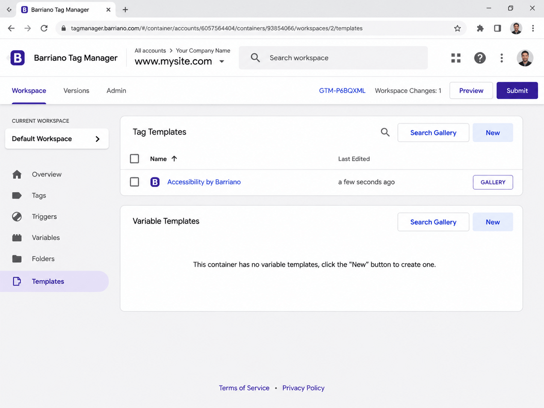Open Workspace Changes: 1
Viewport: 544px width, 408px height.
coord(408,91)
